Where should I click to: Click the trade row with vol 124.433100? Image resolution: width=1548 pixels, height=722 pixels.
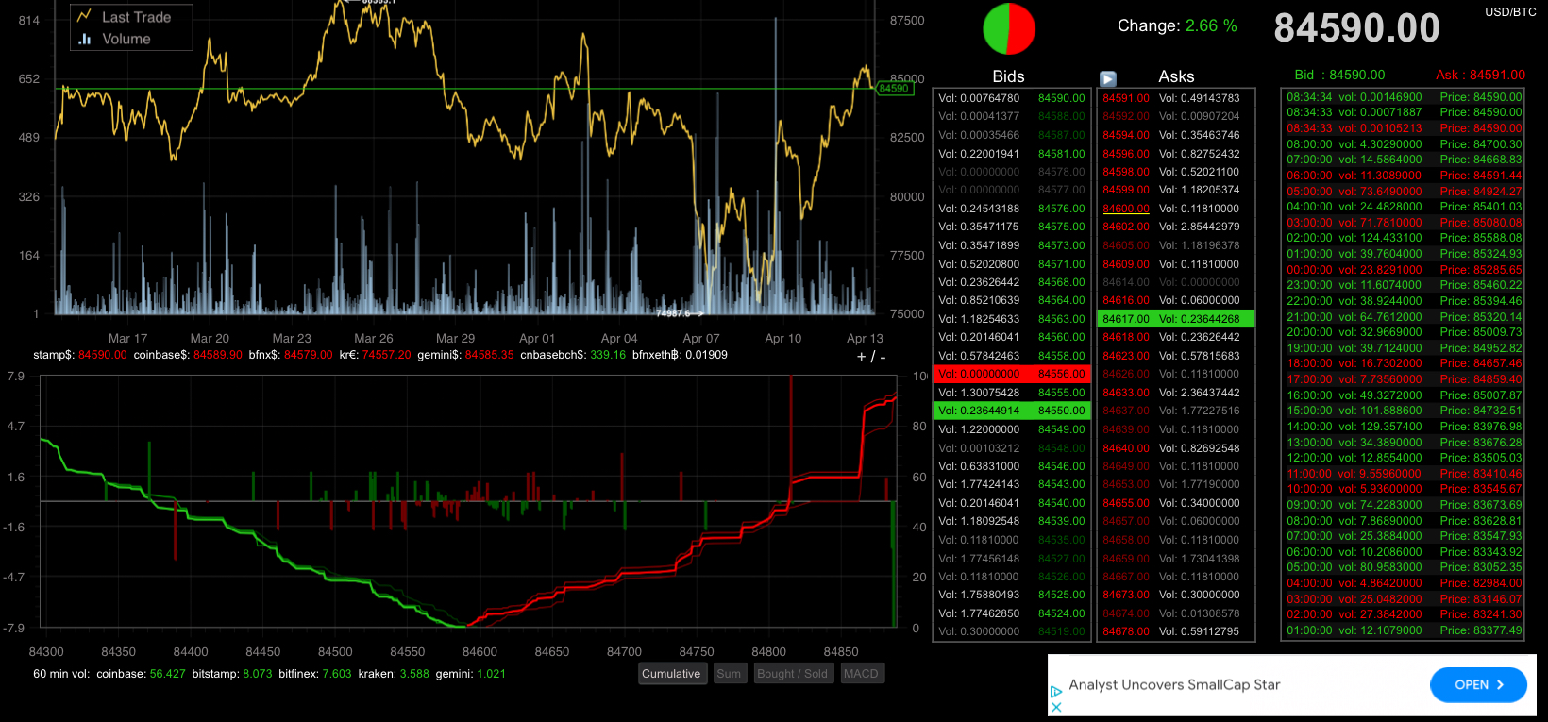pos(1404,238)
